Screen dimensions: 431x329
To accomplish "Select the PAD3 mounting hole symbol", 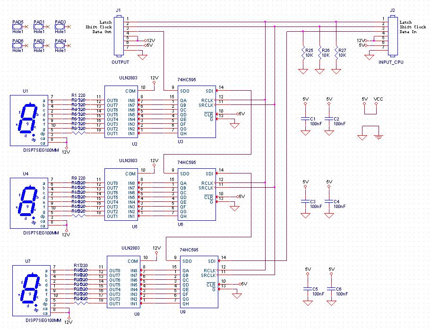I will point(60,26).
